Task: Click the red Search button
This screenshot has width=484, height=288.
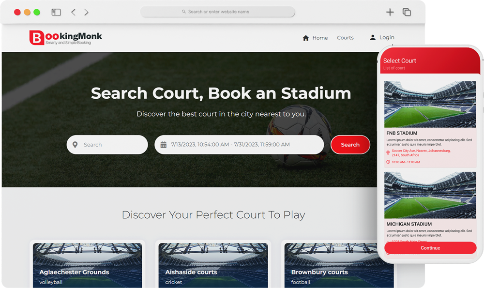Action: tap(350, 144)
